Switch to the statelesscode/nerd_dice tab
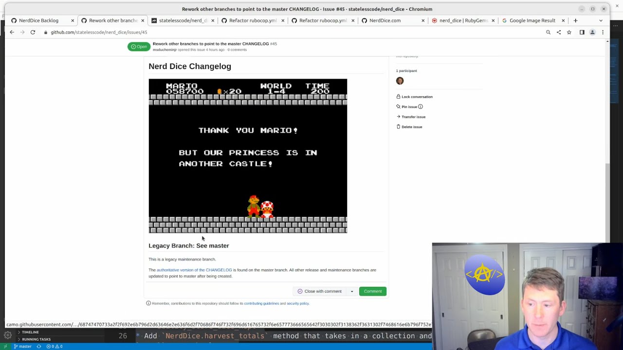Viewport: 623px width, 350px height. [x=183, y=20]
